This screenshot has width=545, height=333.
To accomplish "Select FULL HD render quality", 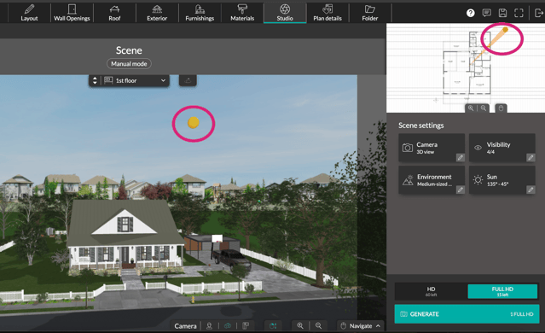I will tap(502, 292).
